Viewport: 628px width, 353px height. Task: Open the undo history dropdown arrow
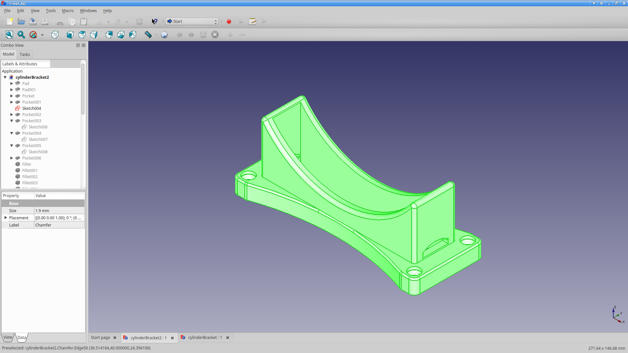coord(108,22)
